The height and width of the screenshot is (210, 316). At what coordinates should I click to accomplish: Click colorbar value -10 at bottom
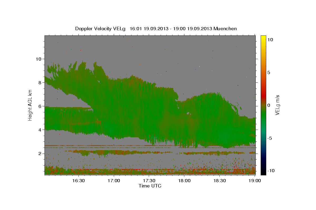click(271, 171)
